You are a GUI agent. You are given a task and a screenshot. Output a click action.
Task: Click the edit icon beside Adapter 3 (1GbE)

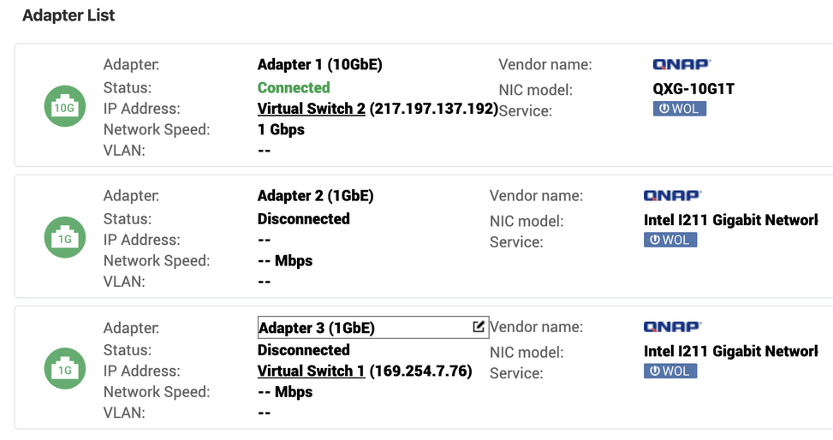(x=479, y=326)
